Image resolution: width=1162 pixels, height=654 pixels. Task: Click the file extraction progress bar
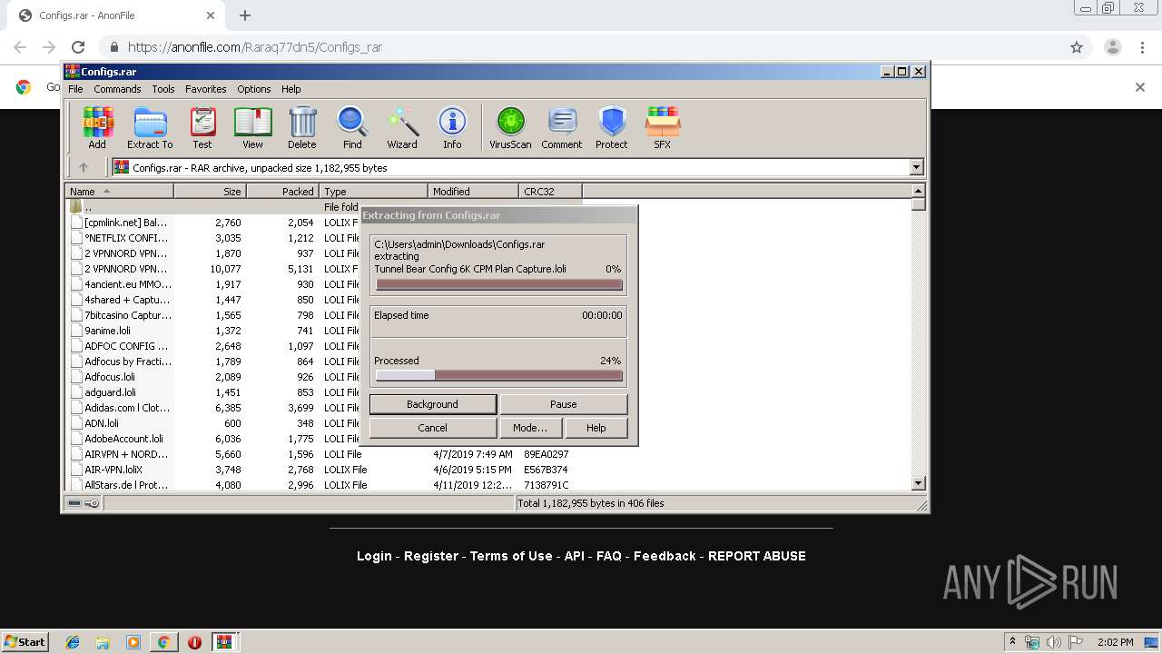pyautogui.click(x=499, y=284)
